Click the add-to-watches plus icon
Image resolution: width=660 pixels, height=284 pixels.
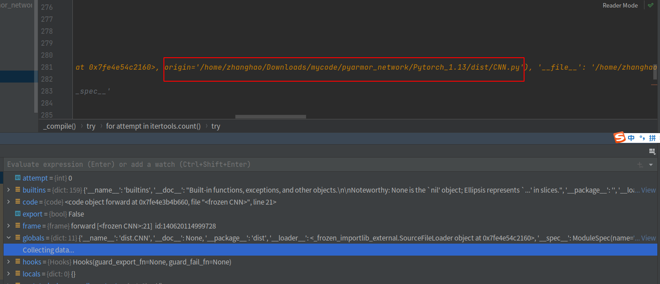[640, 165]
